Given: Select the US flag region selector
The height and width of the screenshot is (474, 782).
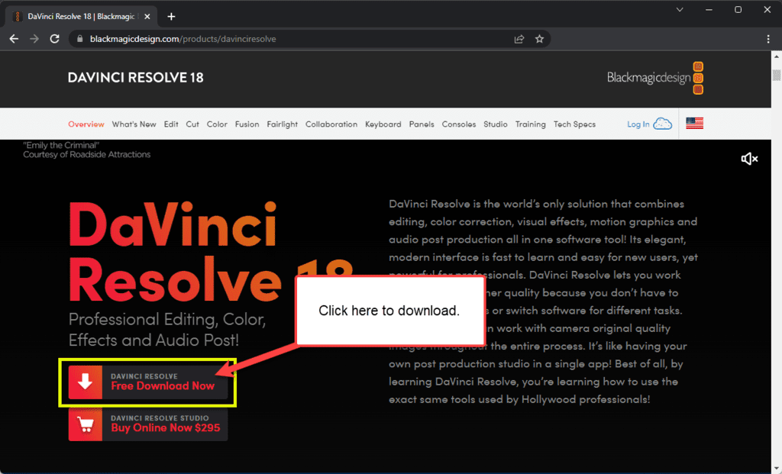Looking at the screenshot, I should (694, 124).
